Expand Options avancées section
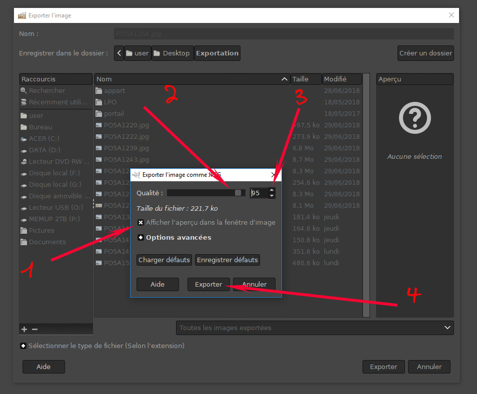477x394 pixels. [141, 238]
